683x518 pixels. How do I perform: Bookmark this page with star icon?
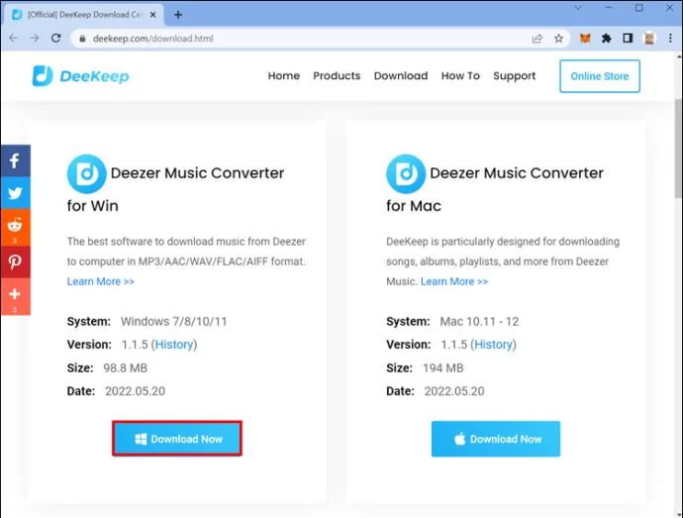pos(558,39)
